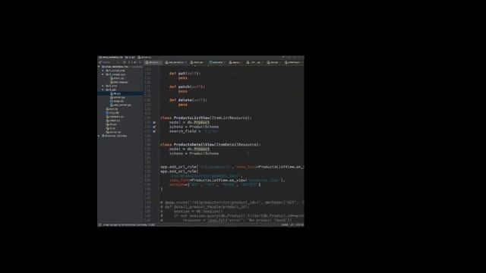Click "pass" under the put method
Image resolution: width=486 pixels, height=273 pixels.
pyautogui.click(x=182, y=78)
